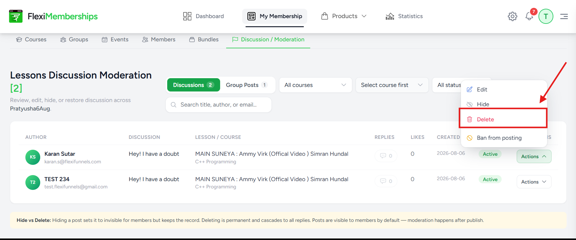Open the Select course first dropdown
Viewport: 576px width, 240px height.
point(392,85)
